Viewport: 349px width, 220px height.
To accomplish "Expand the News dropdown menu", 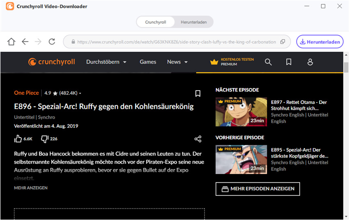I will 177,62.
